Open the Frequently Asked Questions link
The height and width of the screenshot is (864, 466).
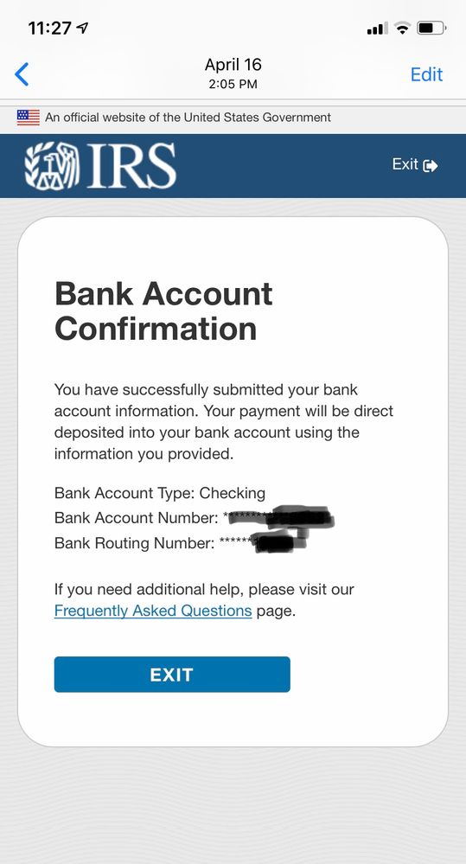coord(152,611)
